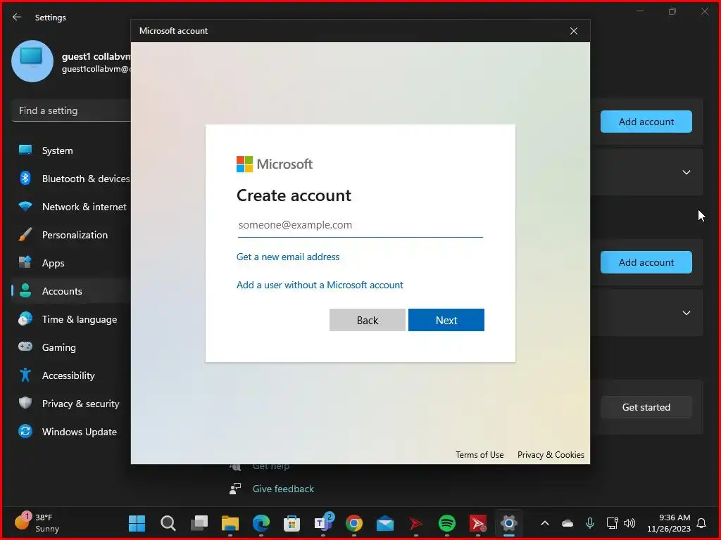Viewport: 721px width, 540px height.
Task: Open Network & internet settings
Action: click(x=71, y=207)
